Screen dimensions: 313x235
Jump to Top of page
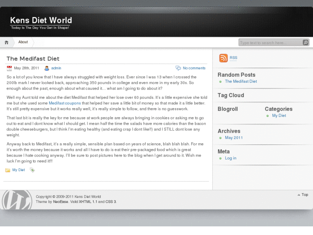pyautogui.click(x=305, y=195)
